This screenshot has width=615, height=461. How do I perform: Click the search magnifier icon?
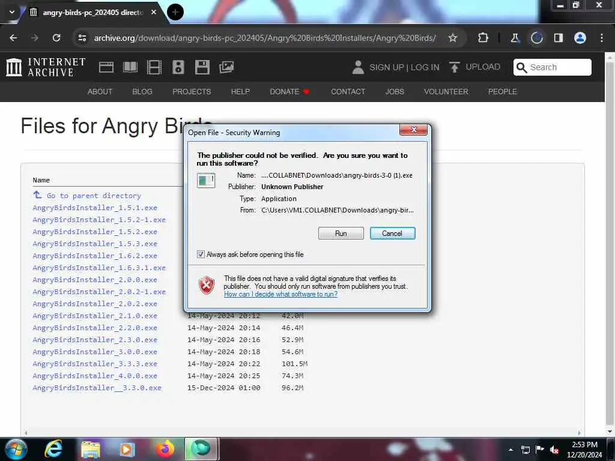[x=522, y=67]
